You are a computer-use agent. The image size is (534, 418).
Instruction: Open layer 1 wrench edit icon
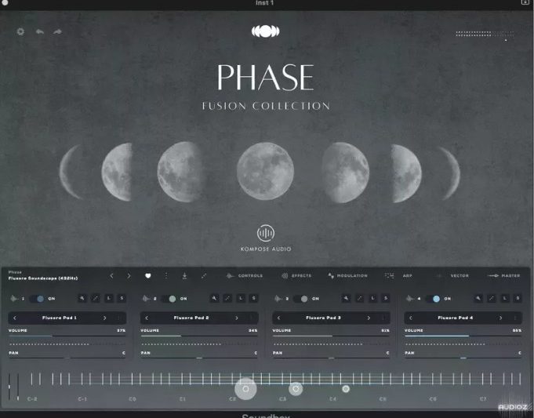pos(82,299)
